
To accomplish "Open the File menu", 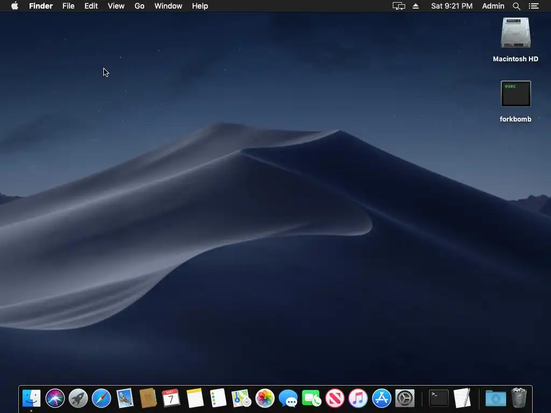I will click(68, 6).
